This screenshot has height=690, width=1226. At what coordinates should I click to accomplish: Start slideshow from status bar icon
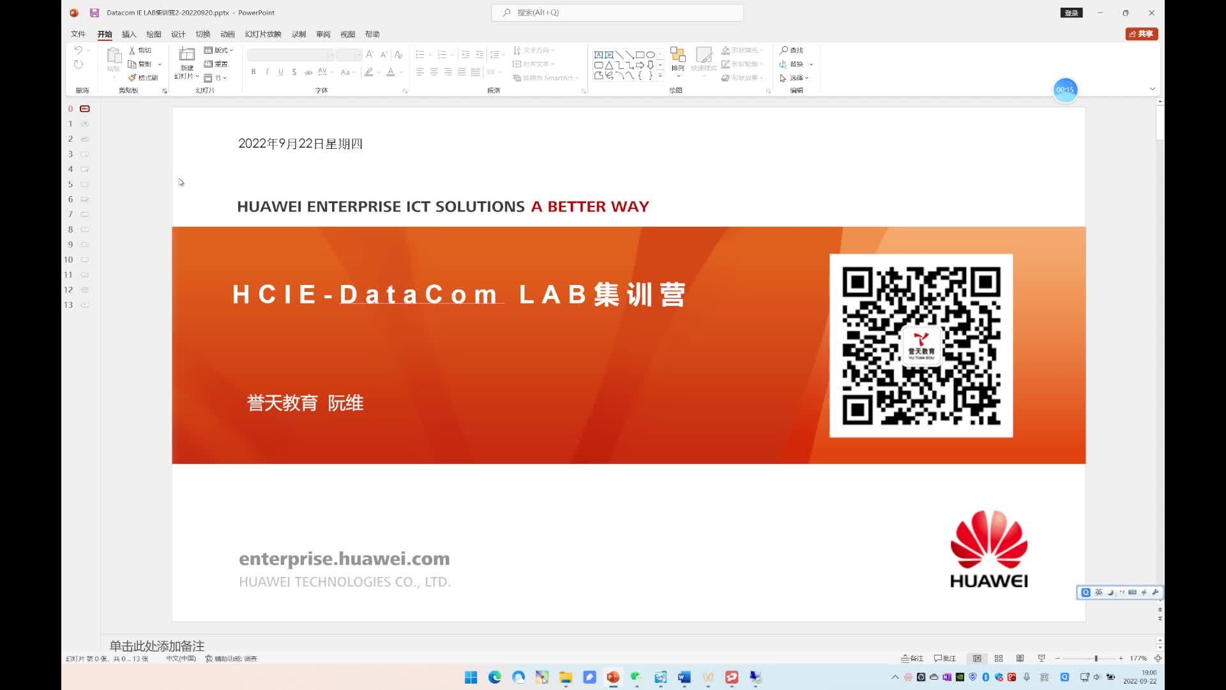point(1041,658)
